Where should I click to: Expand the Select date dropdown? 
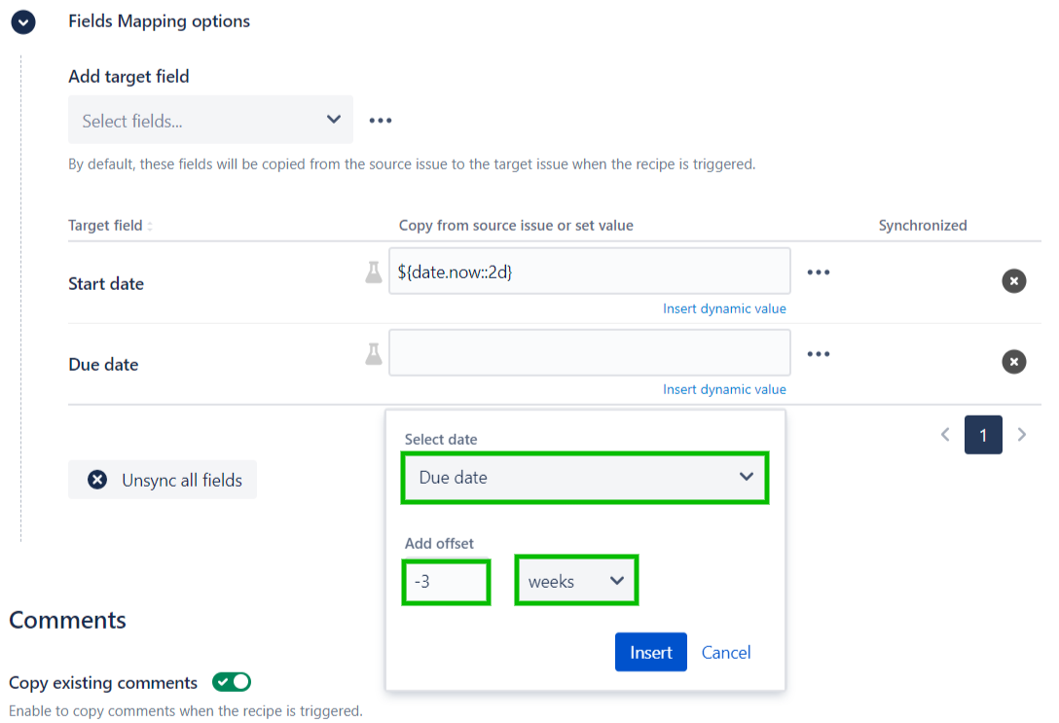click(x=585, y=478)
